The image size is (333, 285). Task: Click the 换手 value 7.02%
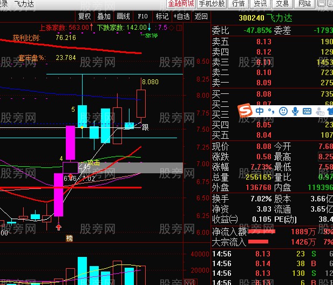261,199
